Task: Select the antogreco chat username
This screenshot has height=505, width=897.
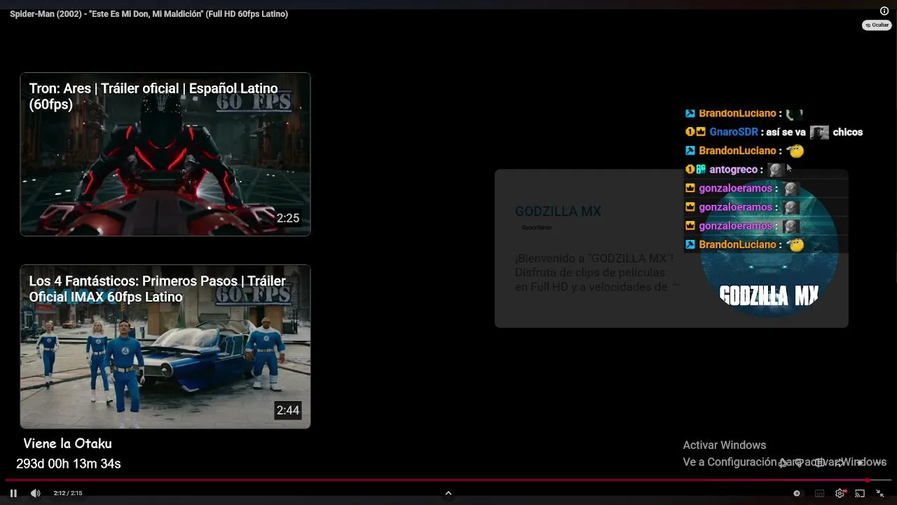Action: pos(733,170)
